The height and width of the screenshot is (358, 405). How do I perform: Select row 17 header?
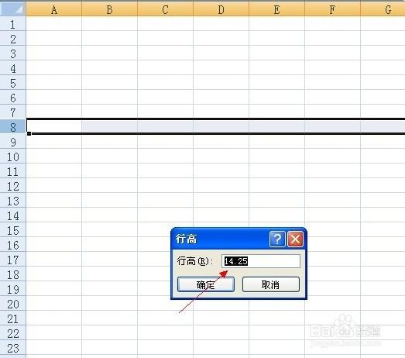click(13, 260)
